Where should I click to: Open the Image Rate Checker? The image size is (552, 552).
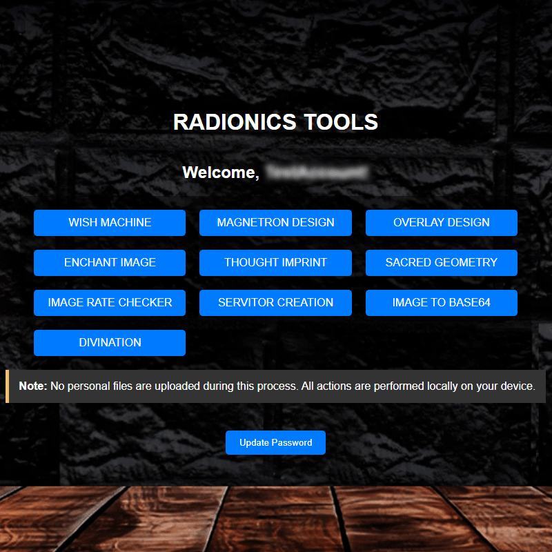110,303
